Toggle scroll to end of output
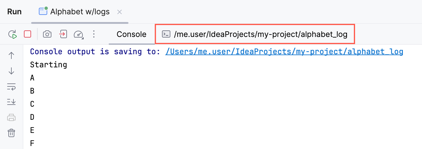 coord(11,102)
